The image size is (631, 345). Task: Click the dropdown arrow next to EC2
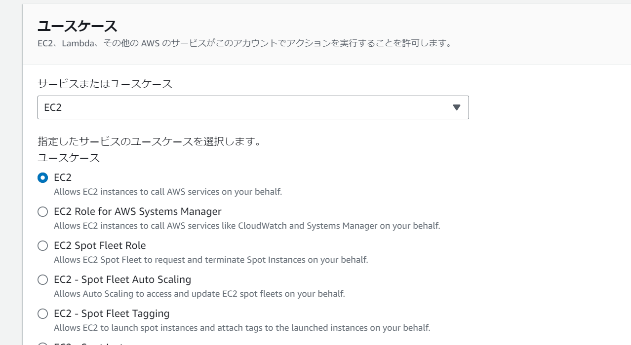456,107
